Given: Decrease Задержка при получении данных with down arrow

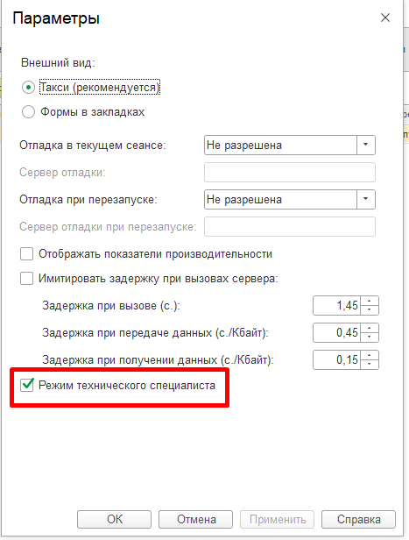Looking at the screenshot, I should (x=370, y=365).
